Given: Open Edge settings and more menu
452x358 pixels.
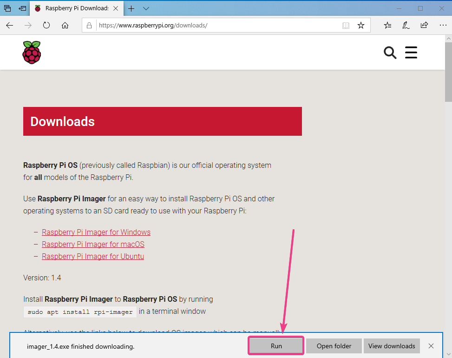Looking at the screenshot, I should pyautogui.click(x=443, y=26).
